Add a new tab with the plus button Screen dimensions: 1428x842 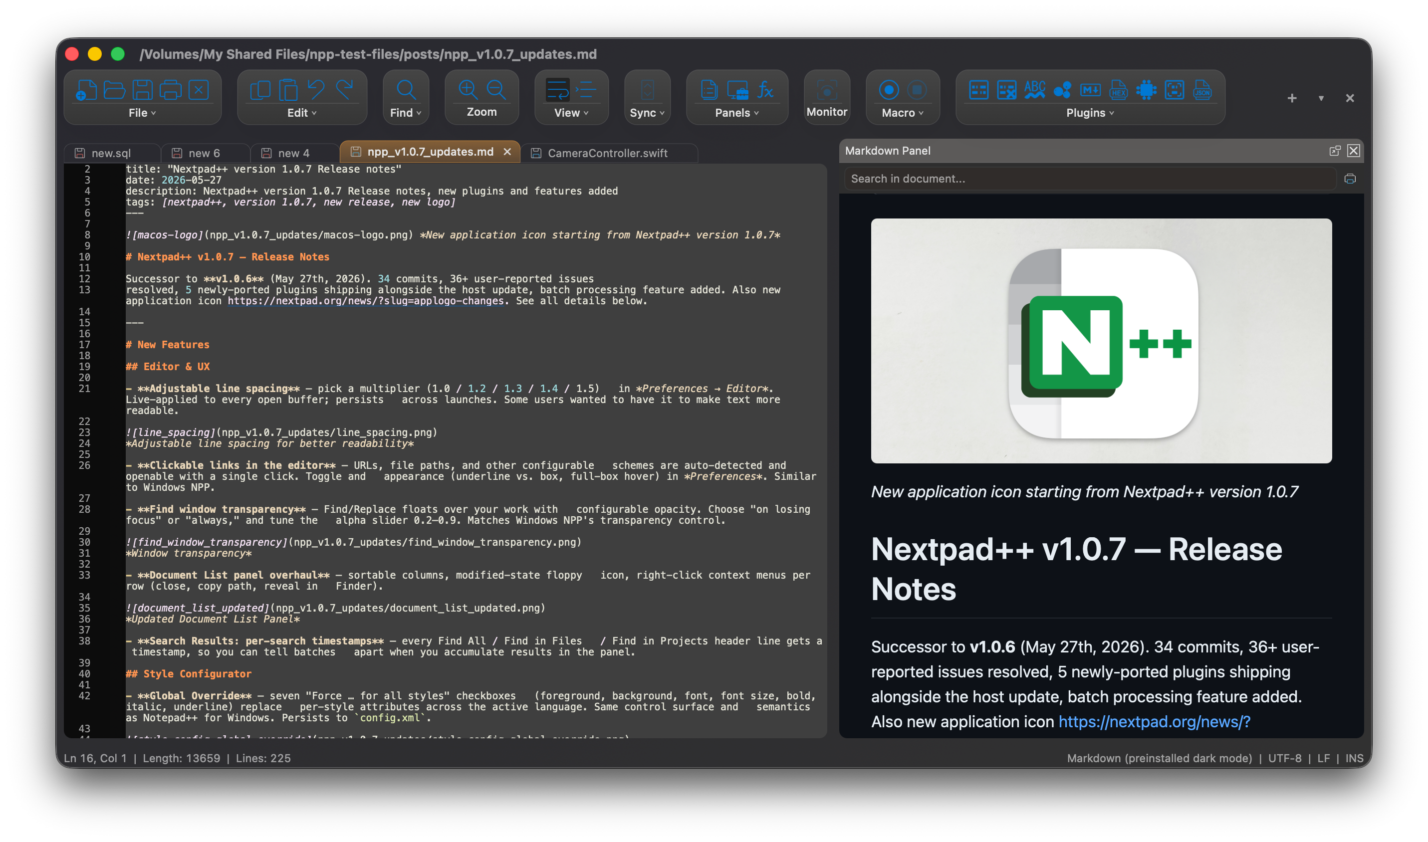pyautogui.click(x=1292, y=98)
